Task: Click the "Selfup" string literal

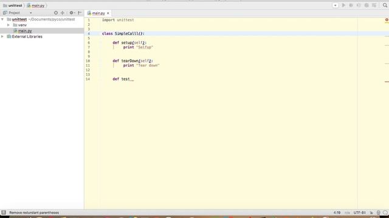Action: 145,47
